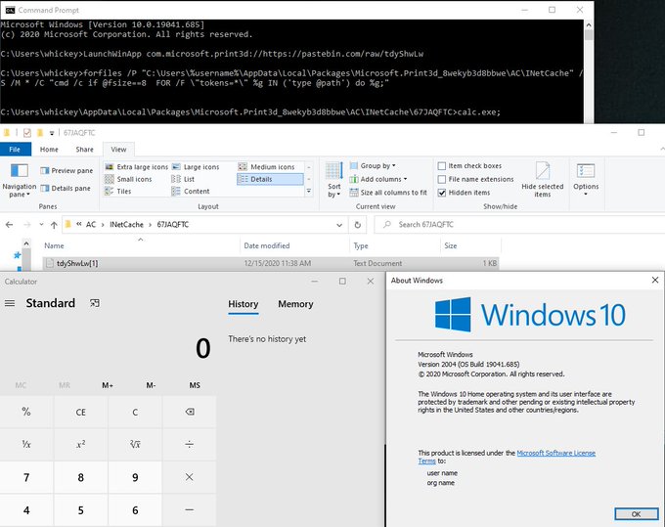This screenshot has width=665, height=527.
Task: Toggle Calculator keep-on-top icon
Action: tap(95, 303)
